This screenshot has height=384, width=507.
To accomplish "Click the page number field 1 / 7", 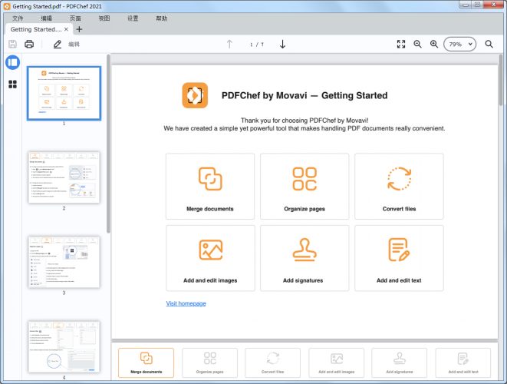I will 257,45.
